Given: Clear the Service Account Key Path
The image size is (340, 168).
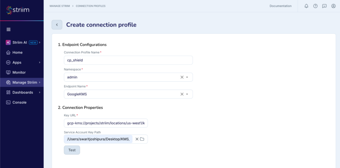Looking at the screenshot, I should [137, 139].
